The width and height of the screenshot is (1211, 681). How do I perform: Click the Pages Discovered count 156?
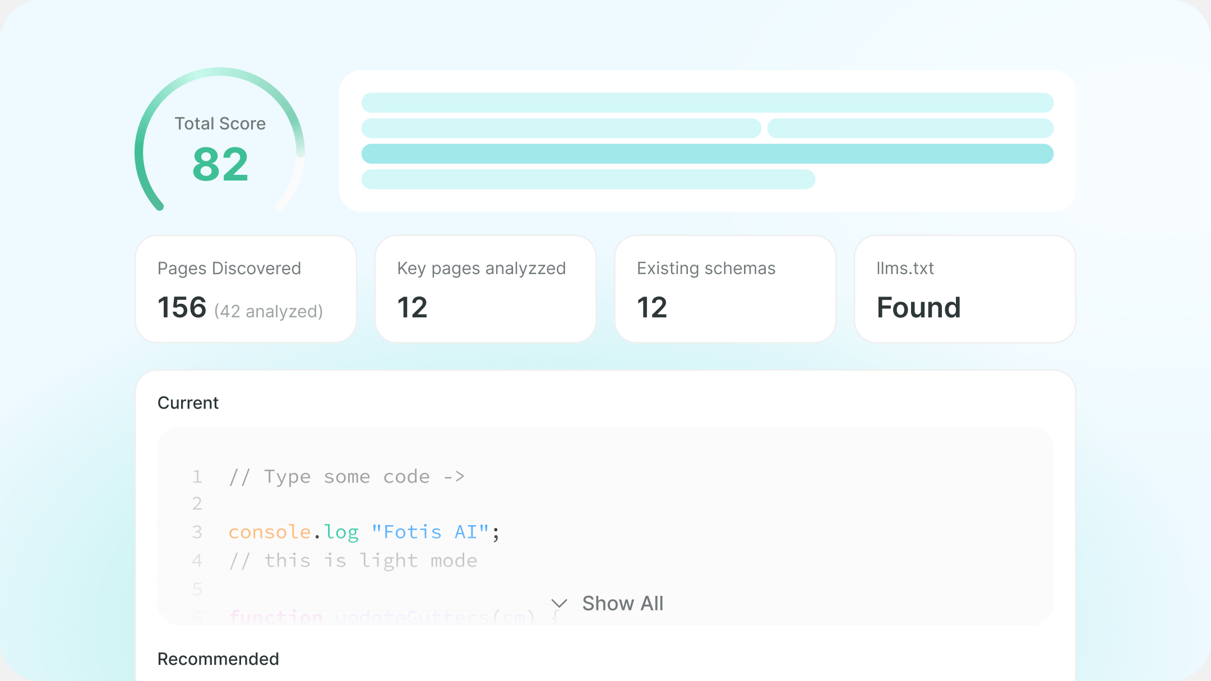pyautogui.click(x=182, y=308)
